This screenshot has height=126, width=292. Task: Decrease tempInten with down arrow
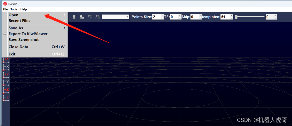pyautogui.click(x=231, y=18)
